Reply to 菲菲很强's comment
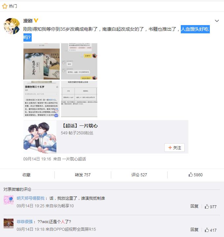Screen dimensions: 224x237 (194, 230)
